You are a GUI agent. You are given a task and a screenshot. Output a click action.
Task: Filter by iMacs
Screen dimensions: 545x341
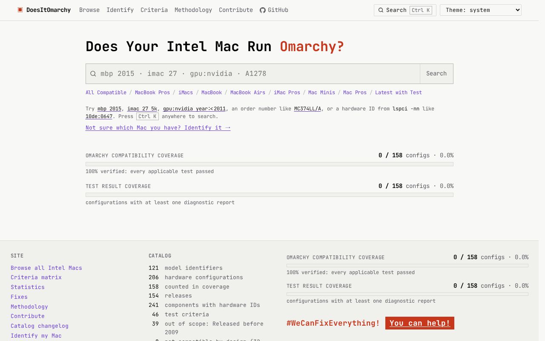(186, 92)
